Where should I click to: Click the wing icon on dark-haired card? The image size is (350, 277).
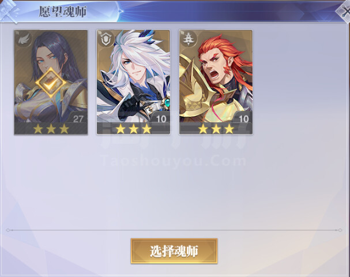pos(24,39)
